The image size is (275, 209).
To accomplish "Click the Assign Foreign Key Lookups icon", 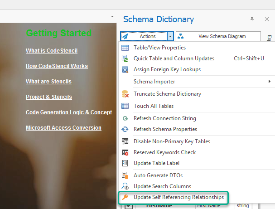I will click(x=125, y=69).
